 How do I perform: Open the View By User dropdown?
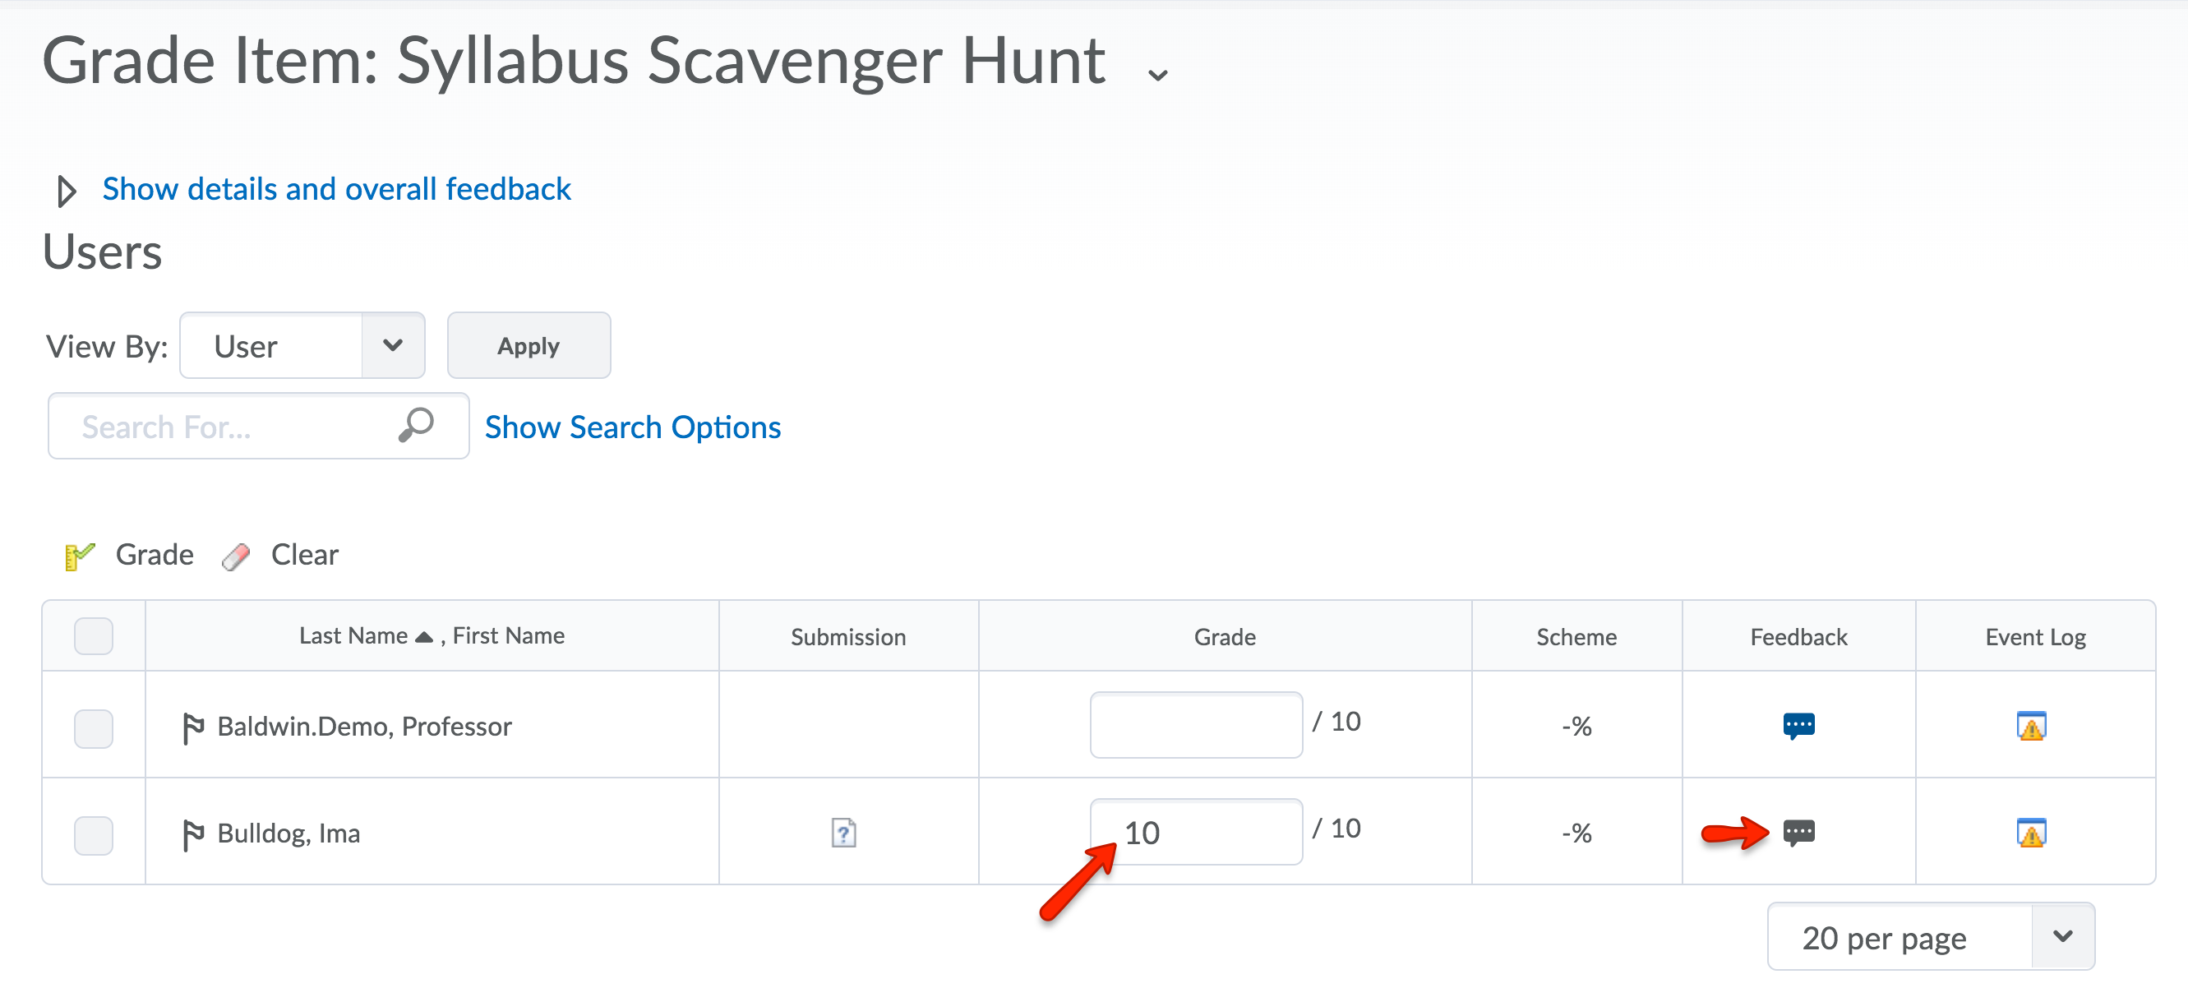(302, 346)
